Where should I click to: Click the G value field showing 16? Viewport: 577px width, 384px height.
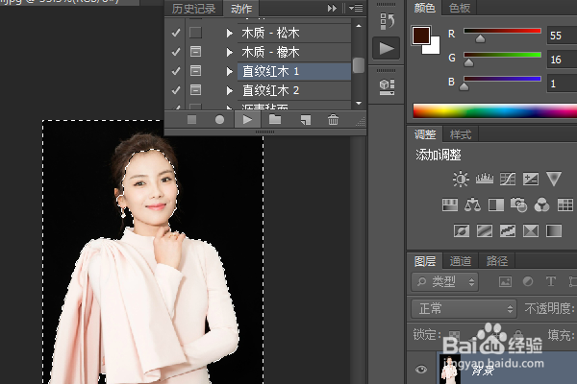[x=562, y=60]
